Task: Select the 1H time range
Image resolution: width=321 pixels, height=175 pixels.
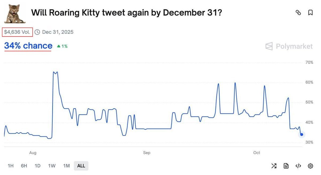Action: point(10,166)
